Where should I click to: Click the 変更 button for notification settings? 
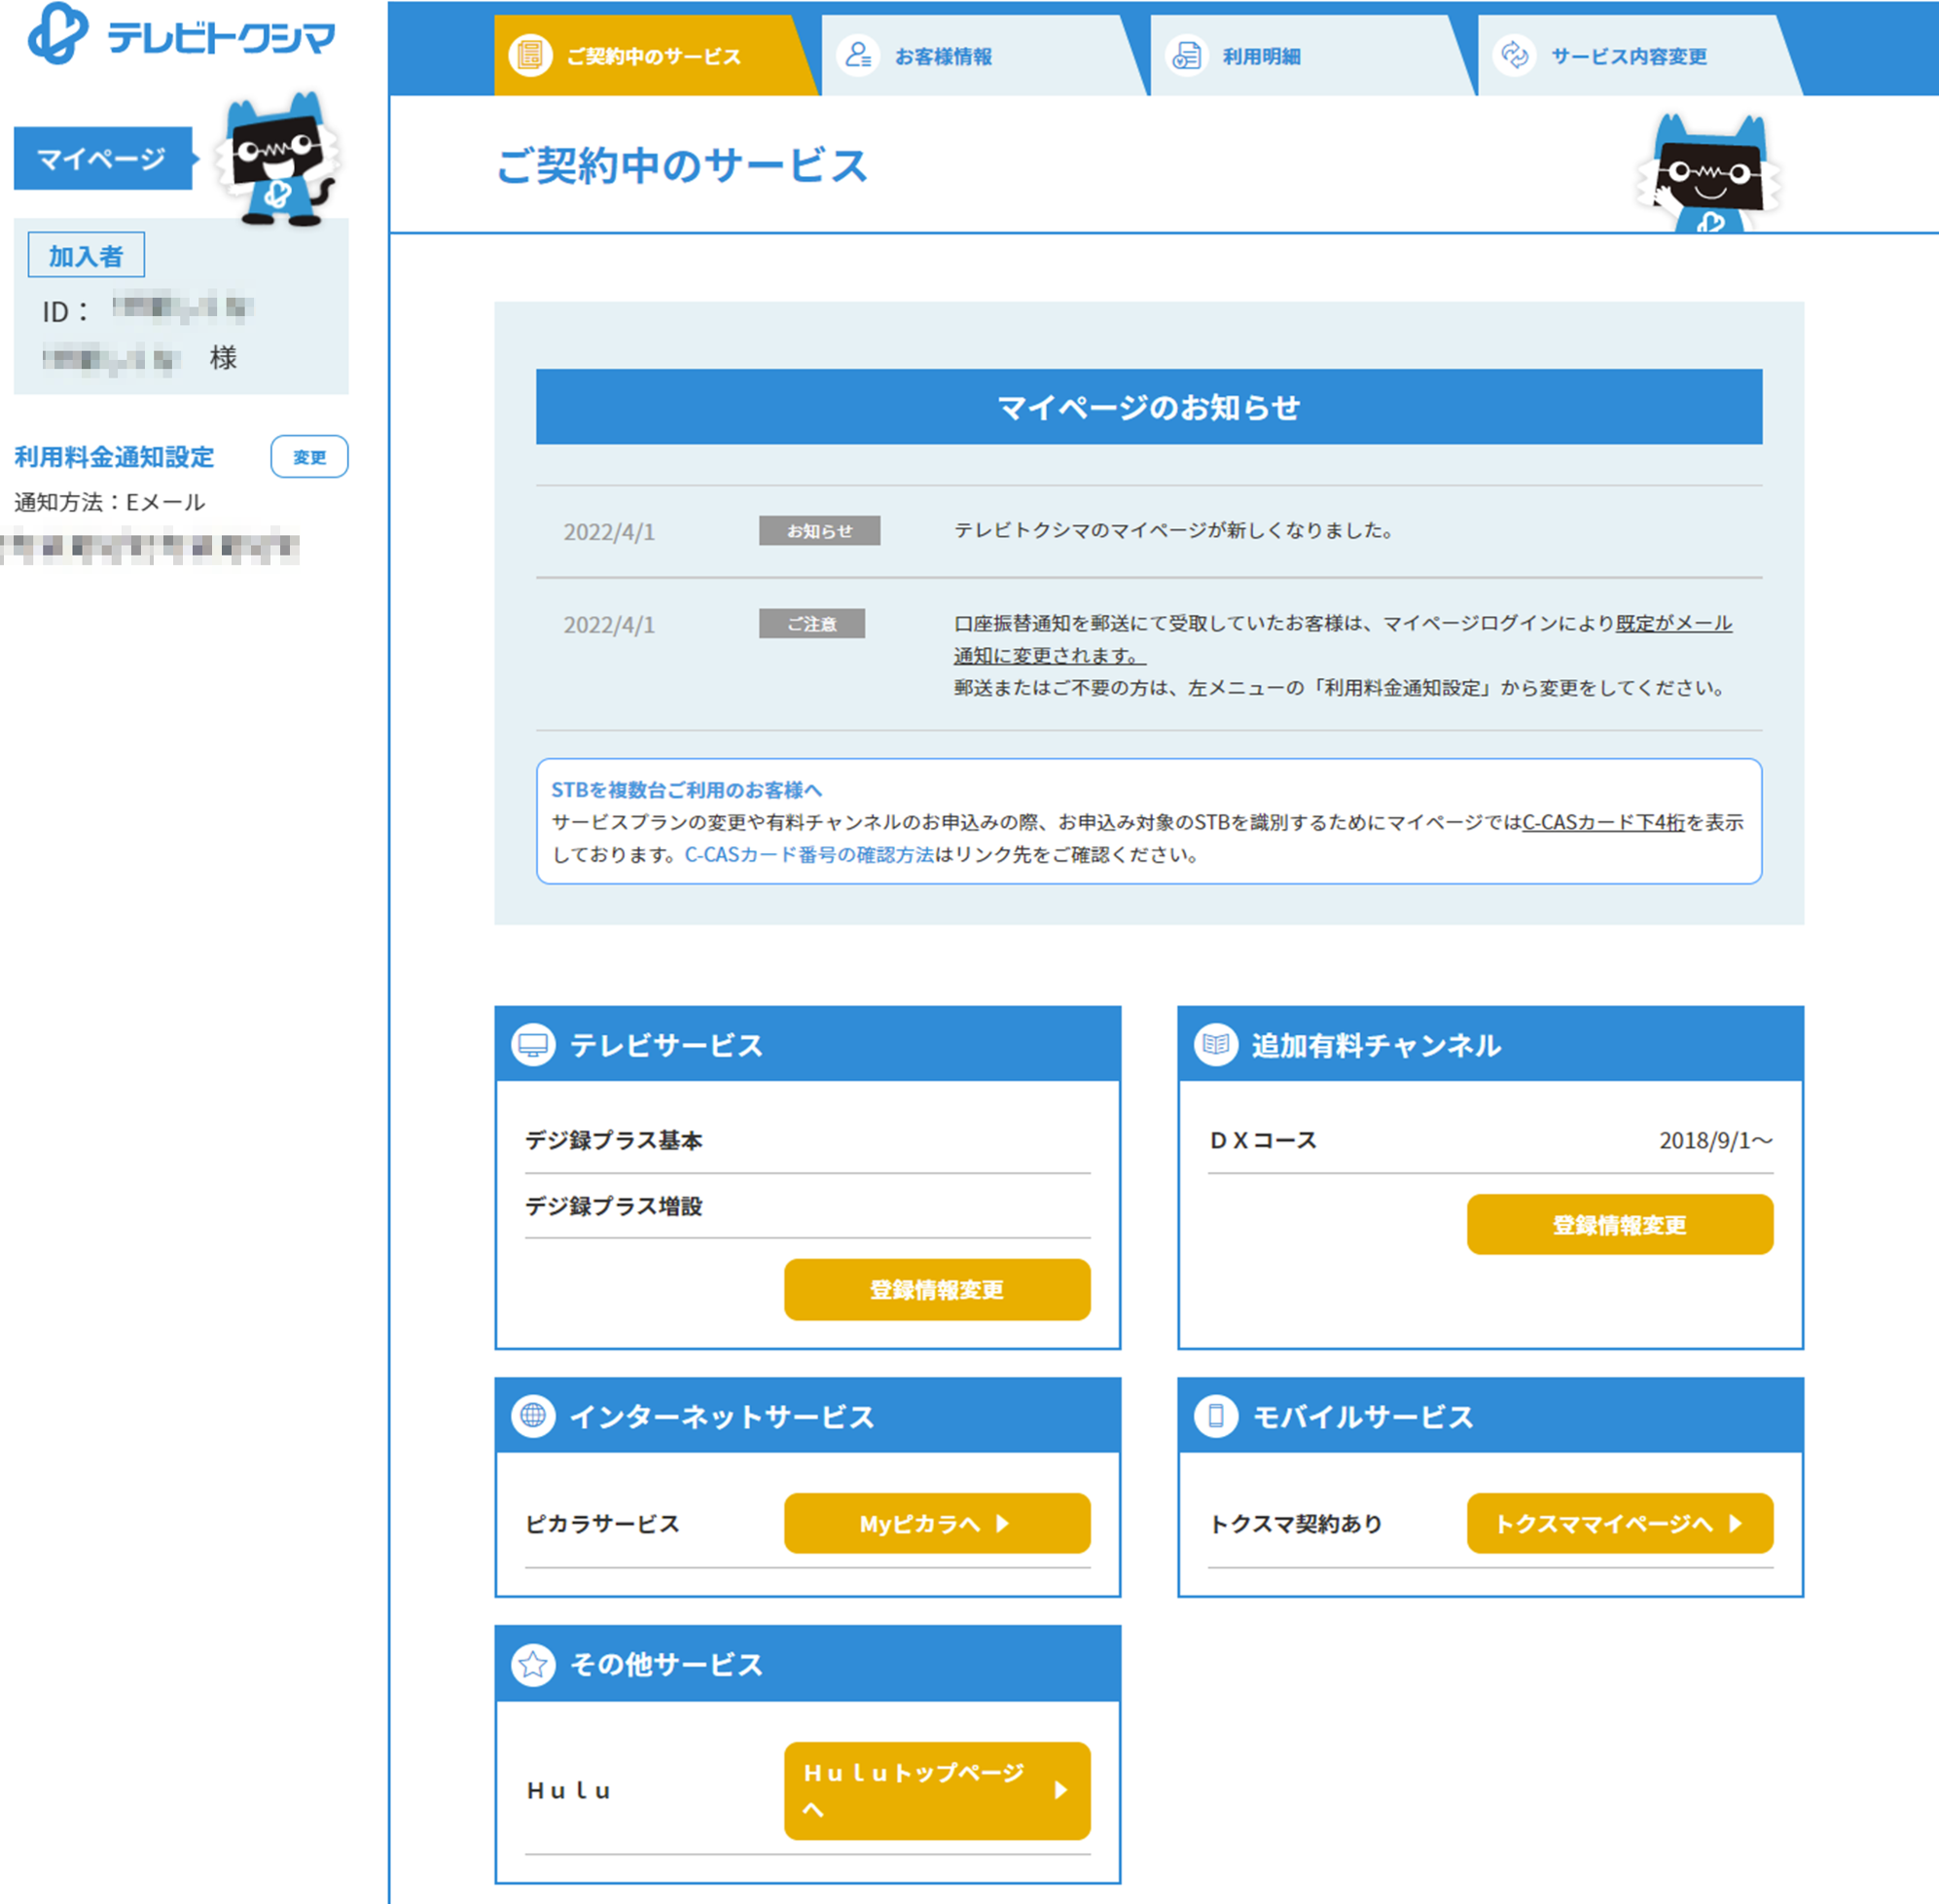click(x=309, y=457)
